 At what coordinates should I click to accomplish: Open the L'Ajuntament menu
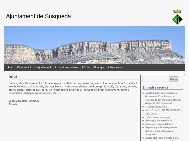click(x=43, y=67)
